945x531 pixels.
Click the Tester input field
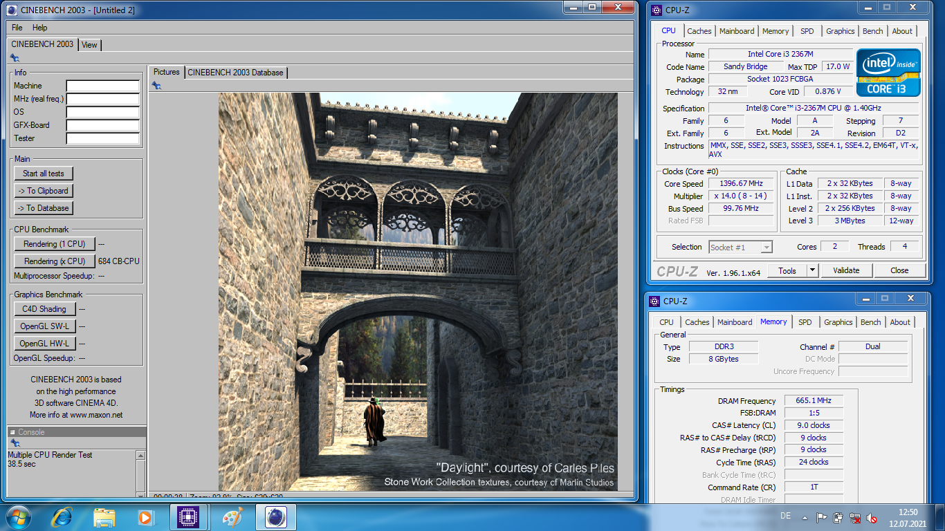(102, 139)
